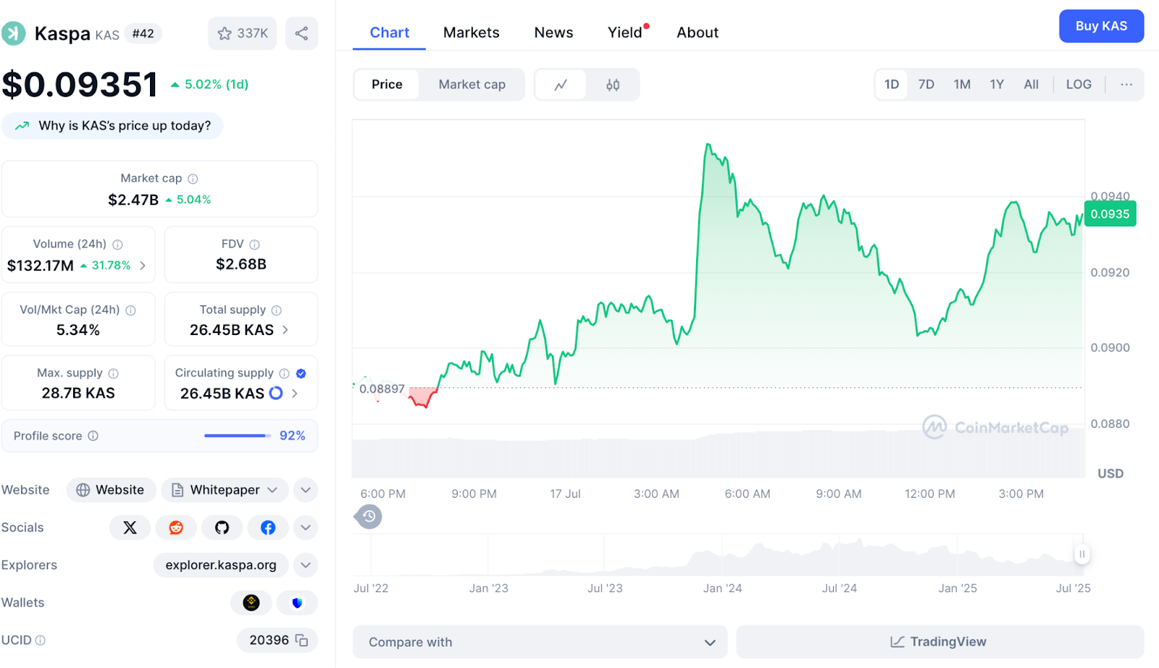Open the Chart tab
Viewport: 1159px width, 668px height.
tap(389, 33)
